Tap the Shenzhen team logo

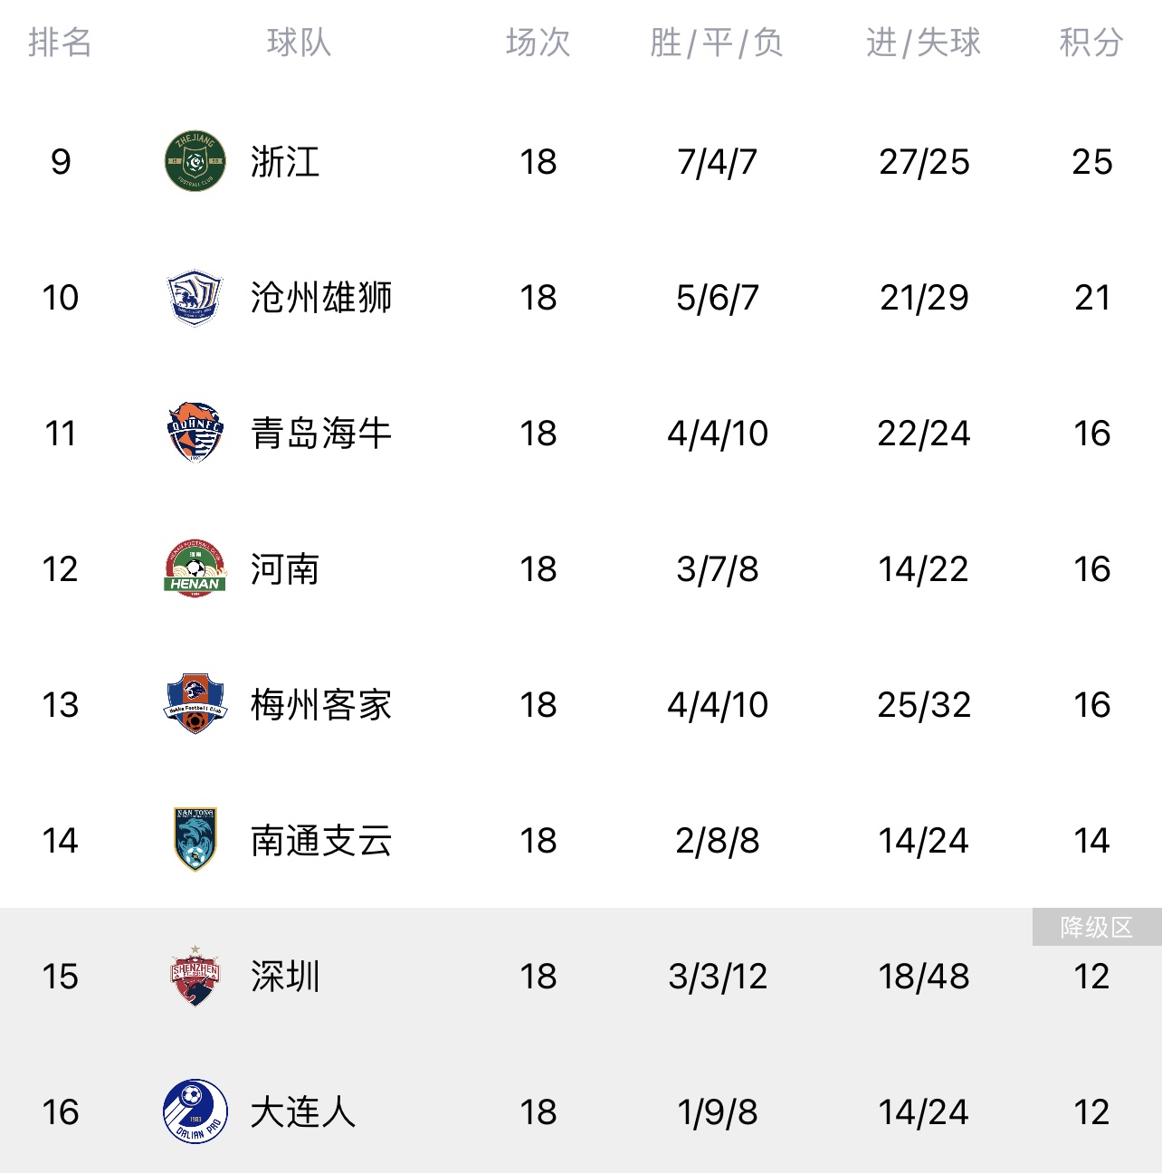pyautogui.click(x=195, y=976)
